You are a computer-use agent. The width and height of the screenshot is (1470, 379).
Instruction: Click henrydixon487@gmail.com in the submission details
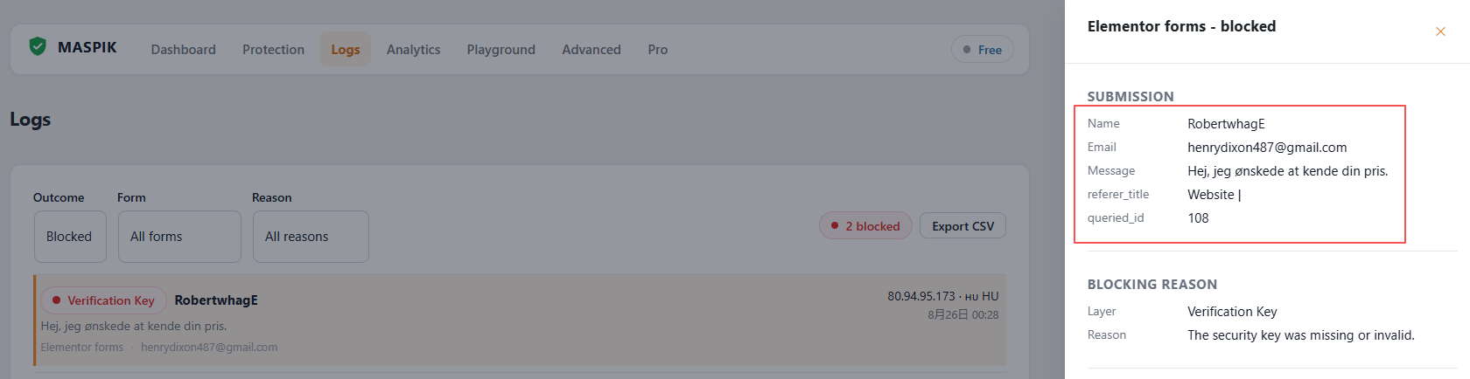(x=1267, y=148)
